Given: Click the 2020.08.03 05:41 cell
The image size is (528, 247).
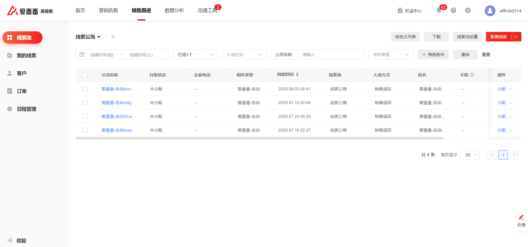Looking at the screenshot, I should [294, 89].
